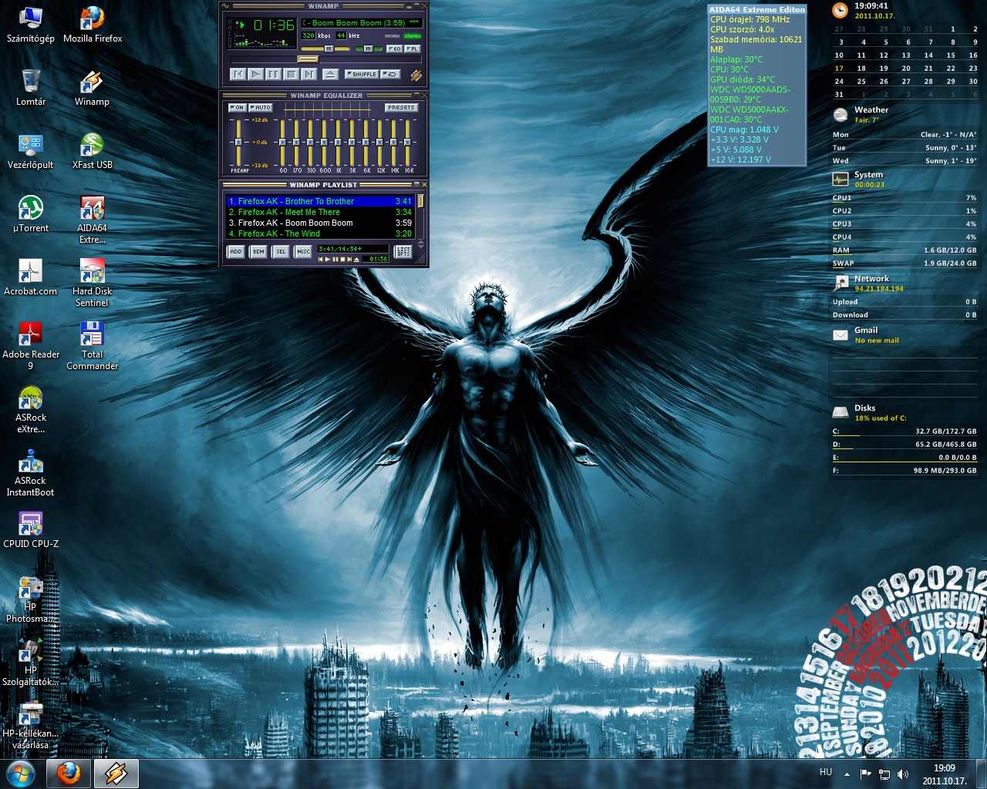Open Lomtár recycle bin icon

(31, 88)
